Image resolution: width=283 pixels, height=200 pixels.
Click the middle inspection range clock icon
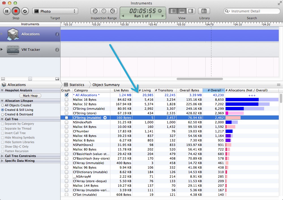coord(104,11)
